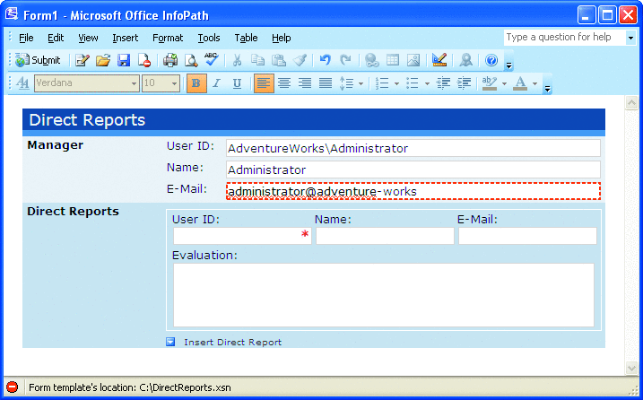Open Microsoft InfoPath Help icon

pos(491,60)
